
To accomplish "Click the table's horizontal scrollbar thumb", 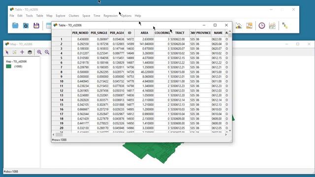I will point(59,134).
